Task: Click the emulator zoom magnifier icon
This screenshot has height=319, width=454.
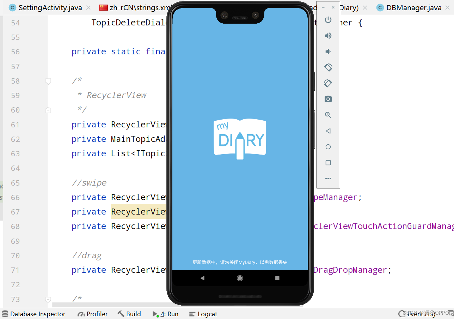Action: coord(328,115)
